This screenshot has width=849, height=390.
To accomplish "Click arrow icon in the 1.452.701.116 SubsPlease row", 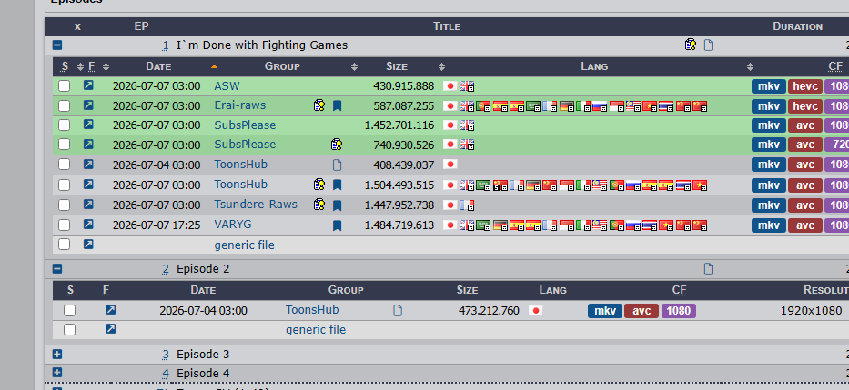I will (x=88, y=125).
